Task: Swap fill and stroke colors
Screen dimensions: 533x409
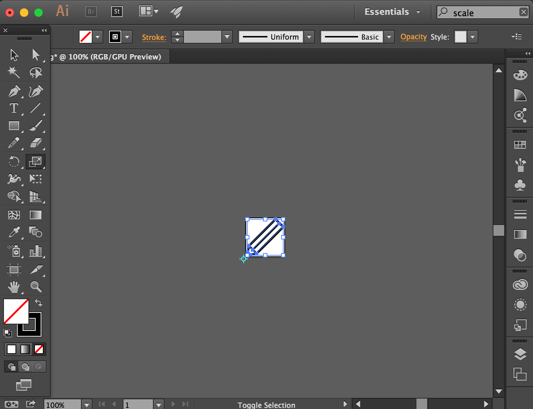Action: point(39,303)
